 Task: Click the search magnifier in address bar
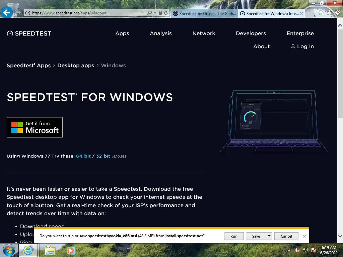(x=150, y=13)
